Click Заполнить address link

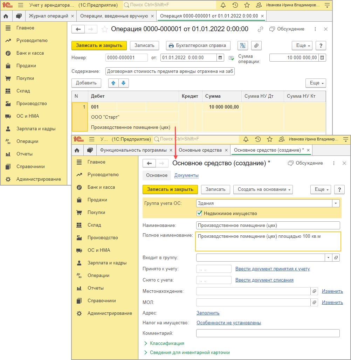(x=208, y=313)
